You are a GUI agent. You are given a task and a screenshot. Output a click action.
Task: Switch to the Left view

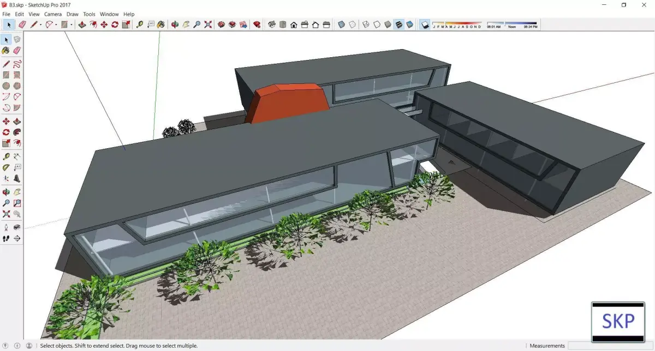tap(326, 25)
